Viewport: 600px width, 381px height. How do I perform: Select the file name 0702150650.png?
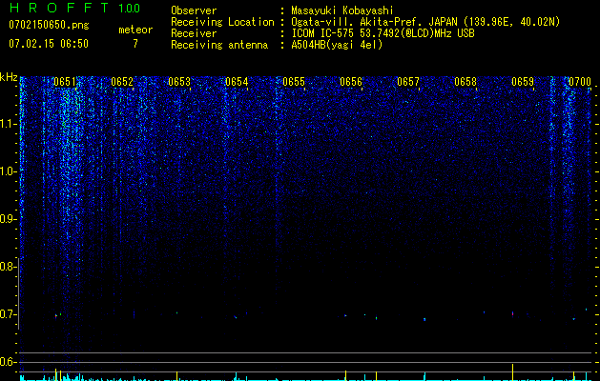click(x=49, y=26)
